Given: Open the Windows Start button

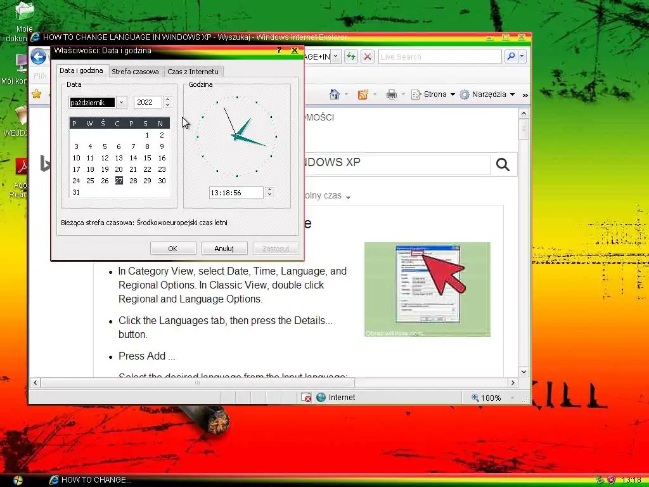Looking at the screenshot, I should pyautogui.click(x=17, y=480).
